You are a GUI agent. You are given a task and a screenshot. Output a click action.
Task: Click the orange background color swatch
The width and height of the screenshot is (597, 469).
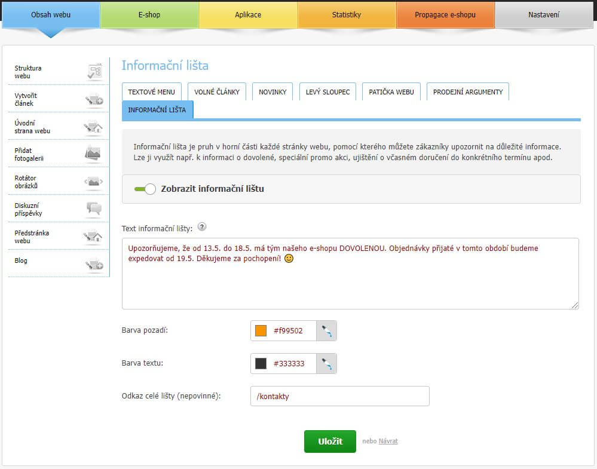[261, 330]
